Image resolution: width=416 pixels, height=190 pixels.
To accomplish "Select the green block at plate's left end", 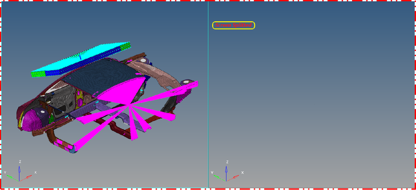I will pyautogui.click(x=38, y=74).
